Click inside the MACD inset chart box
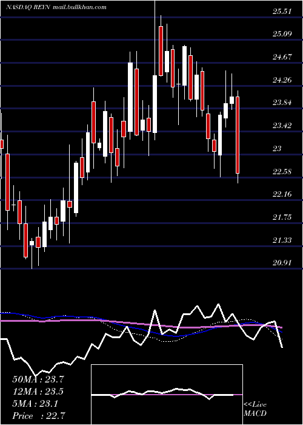This screenshot has width=303, height=425. (x=167, y=395)
